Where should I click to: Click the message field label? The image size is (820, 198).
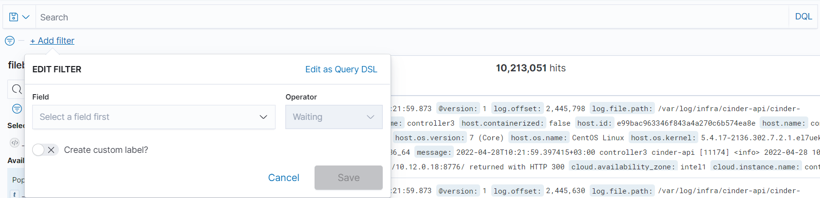pos(434,152)
